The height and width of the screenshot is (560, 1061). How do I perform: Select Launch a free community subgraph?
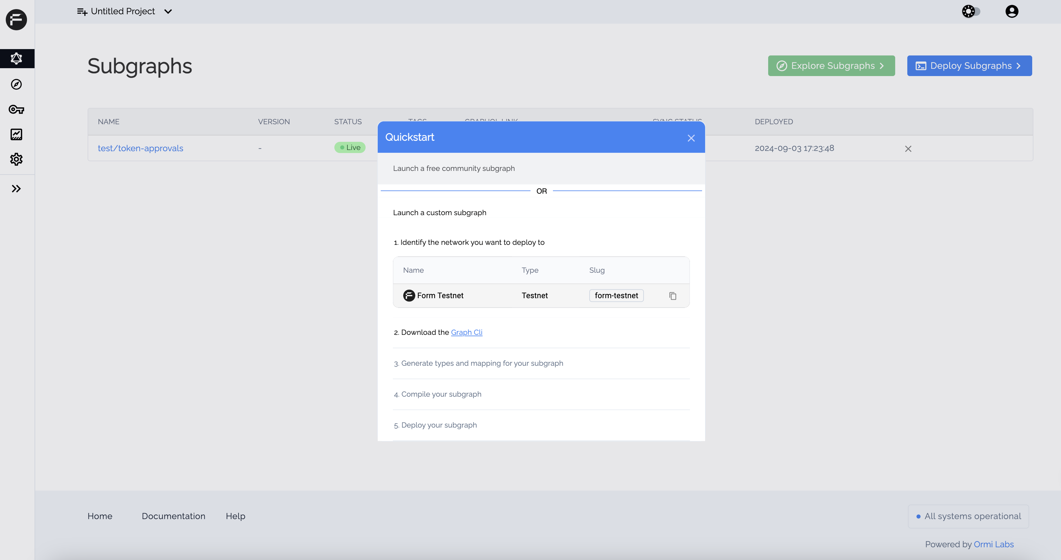[454, 168]
